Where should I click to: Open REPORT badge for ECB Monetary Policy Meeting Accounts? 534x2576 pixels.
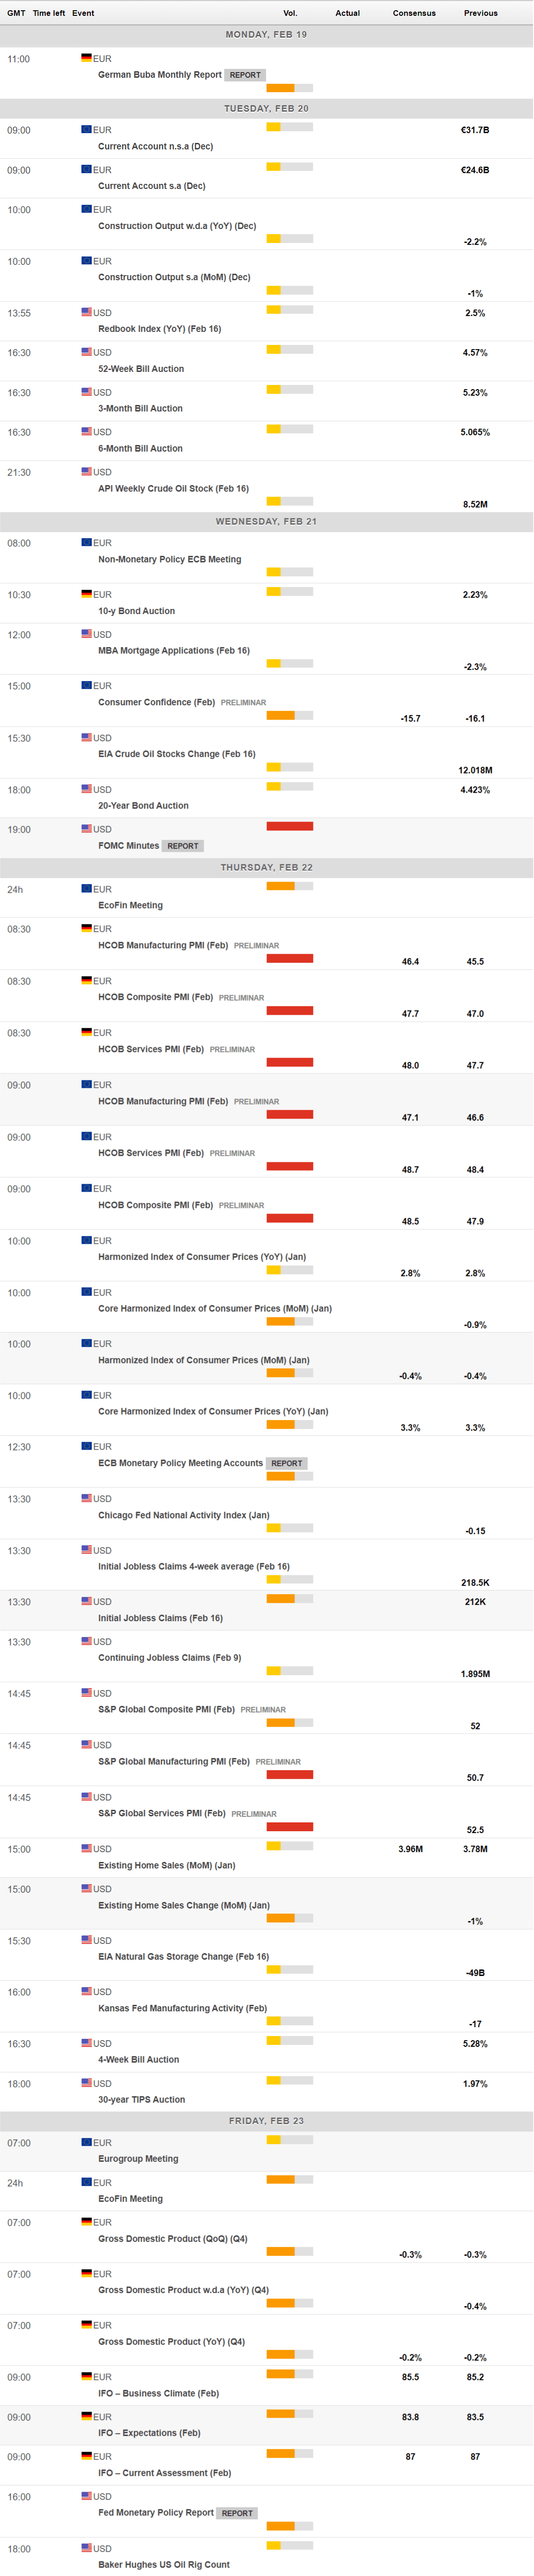[x=287, y=1463]
